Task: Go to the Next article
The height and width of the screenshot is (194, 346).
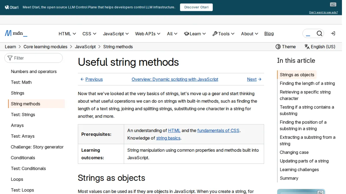Action: click(x=254, y=79)
